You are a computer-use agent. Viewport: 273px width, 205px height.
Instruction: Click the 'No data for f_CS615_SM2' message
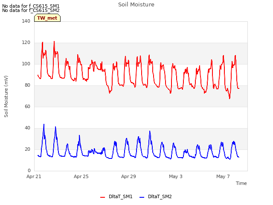point(31,10)
